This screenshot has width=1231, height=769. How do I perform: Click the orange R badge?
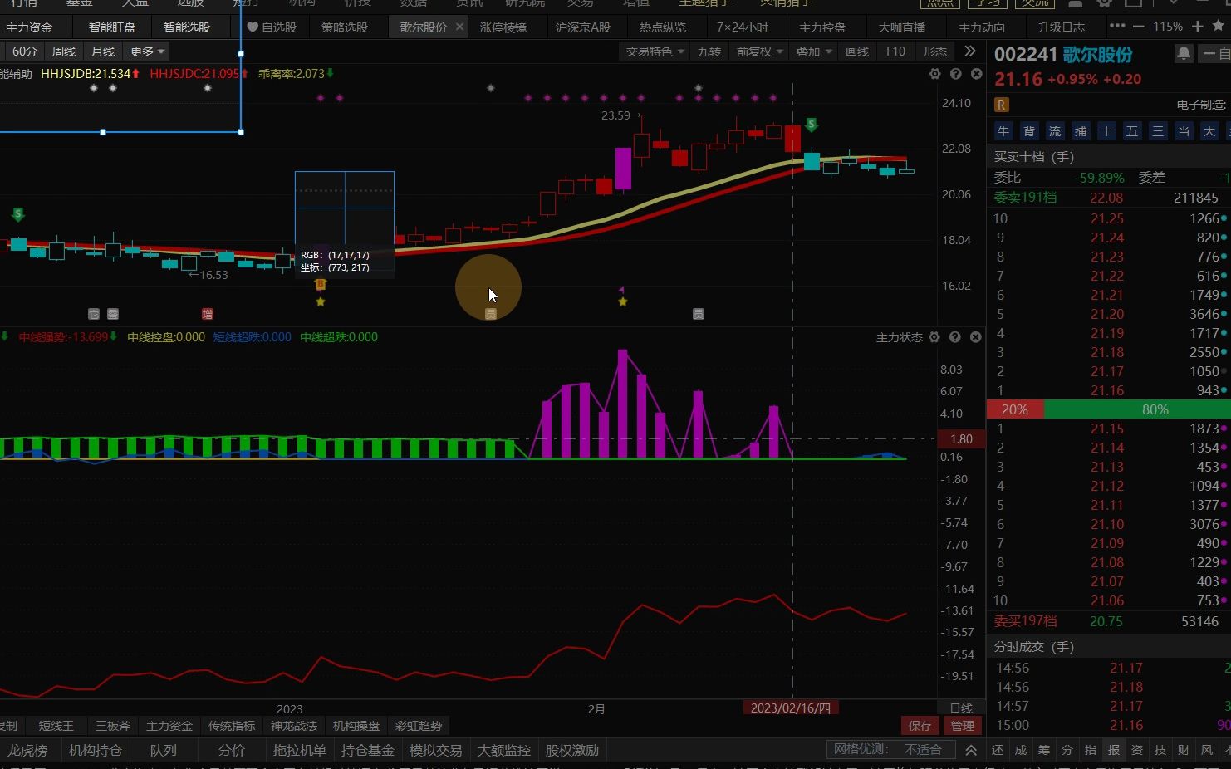pos(1002,105)
